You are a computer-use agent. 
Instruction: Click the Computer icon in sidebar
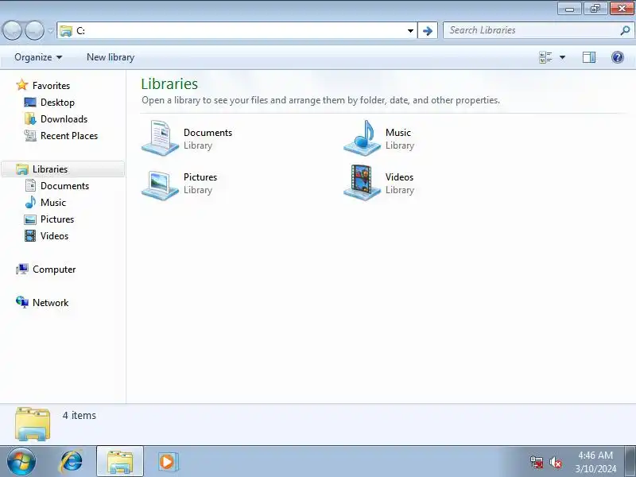tap(22, 269)
